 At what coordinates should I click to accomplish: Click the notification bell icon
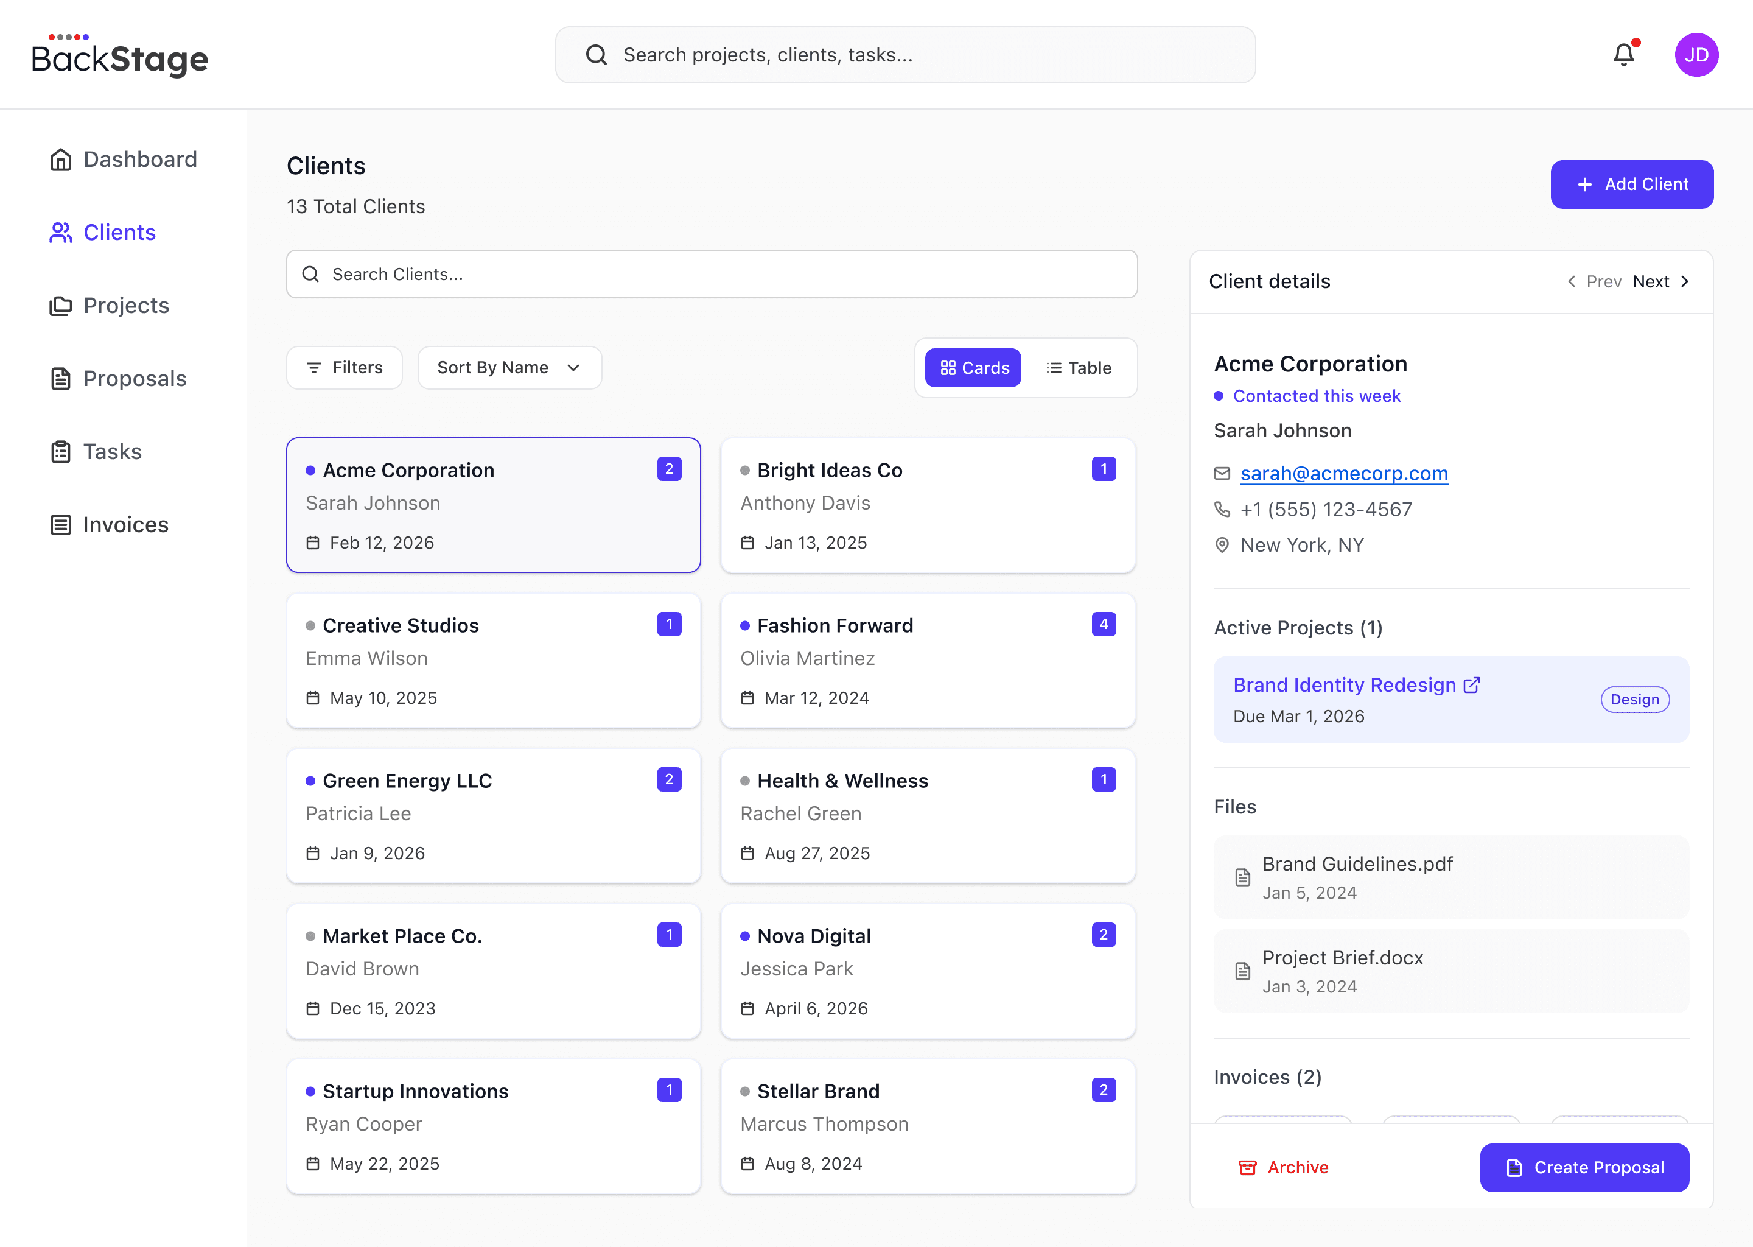click(x=1623, y=55)
